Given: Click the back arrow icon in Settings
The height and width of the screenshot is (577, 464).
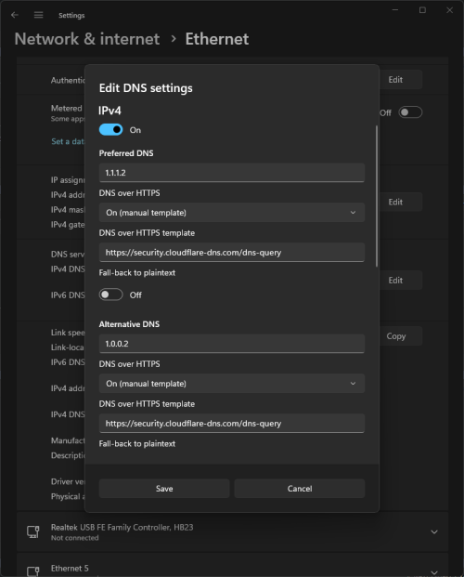Looking at the screenshot, I should tap(15, 15).
